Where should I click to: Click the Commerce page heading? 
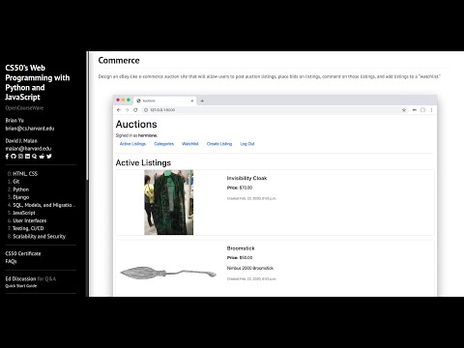click(x=119, y=61)
